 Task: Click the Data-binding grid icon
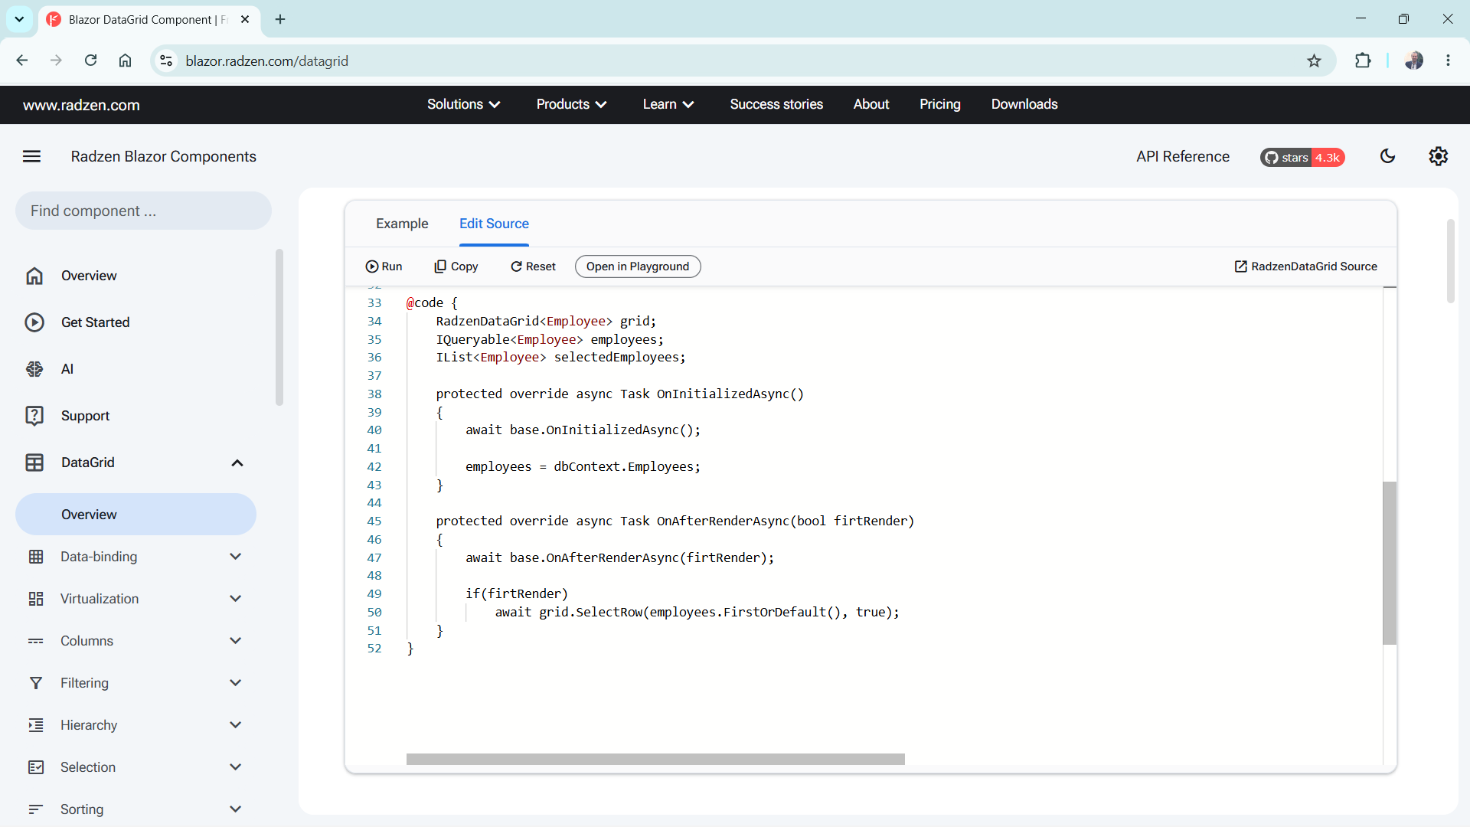tap(36, 557)
